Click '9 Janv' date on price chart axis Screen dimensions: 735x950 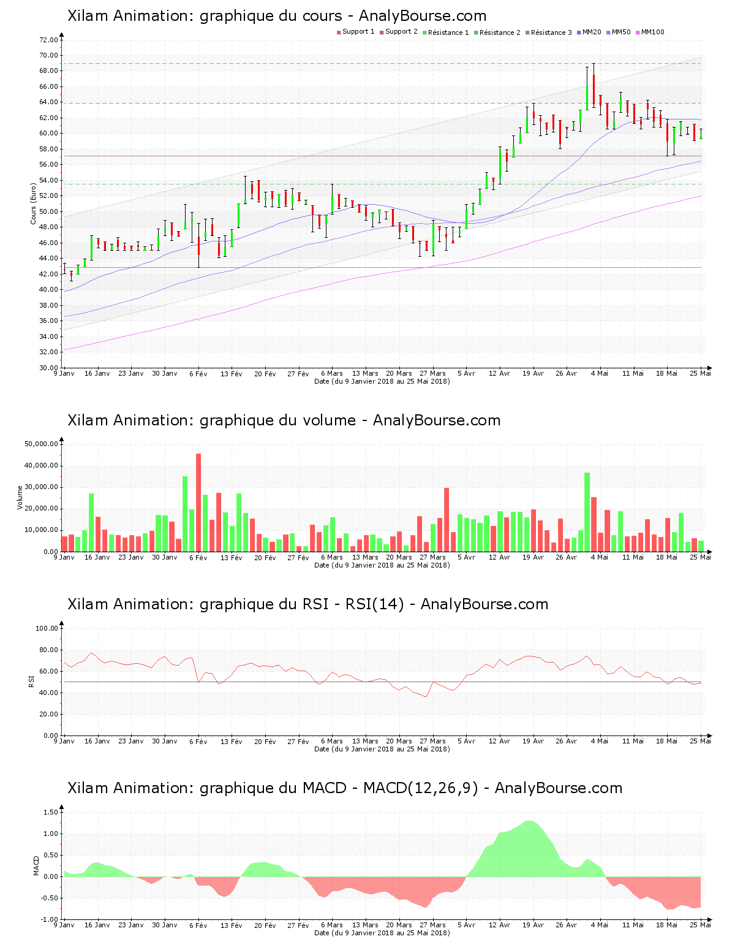coord(64,373)
